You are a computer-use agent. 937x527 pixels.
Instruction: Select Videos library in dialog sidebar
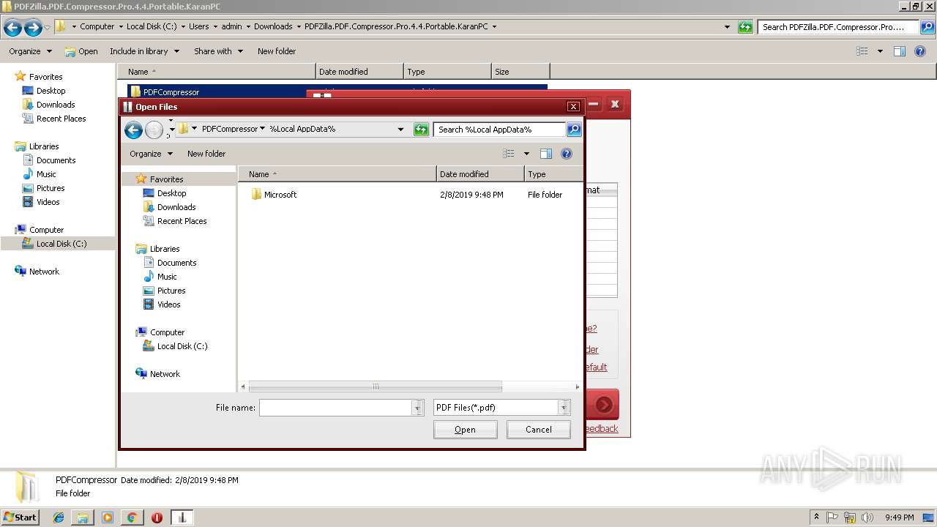168,304
